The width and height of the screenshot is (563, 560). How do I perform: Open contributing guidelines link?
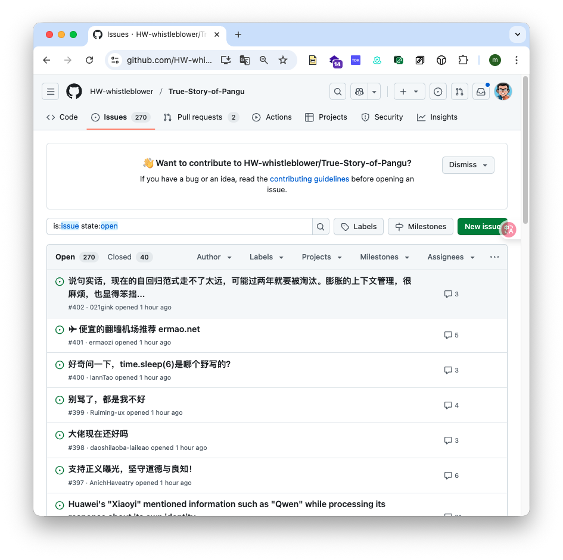pos(309,179)
